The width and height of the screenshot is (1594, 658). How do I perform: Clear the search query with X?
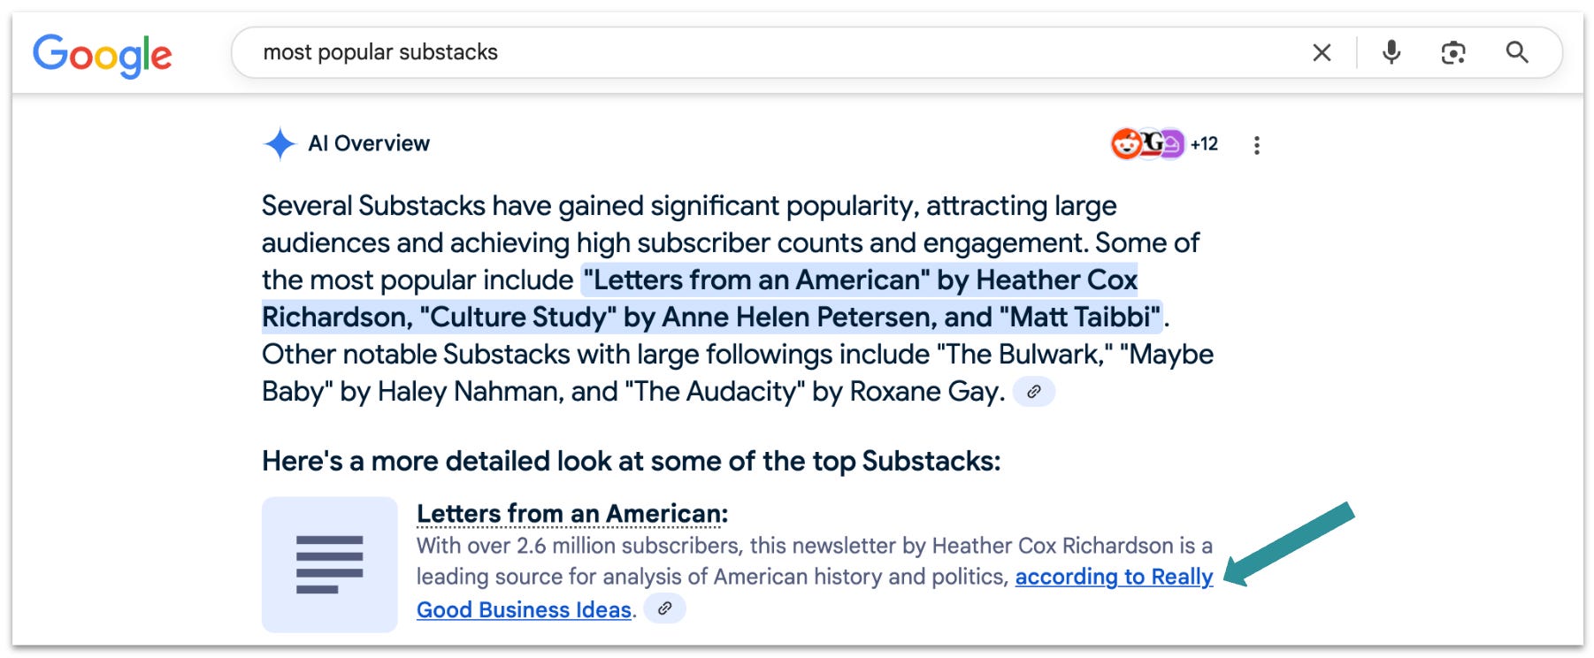coord(1322,53)
